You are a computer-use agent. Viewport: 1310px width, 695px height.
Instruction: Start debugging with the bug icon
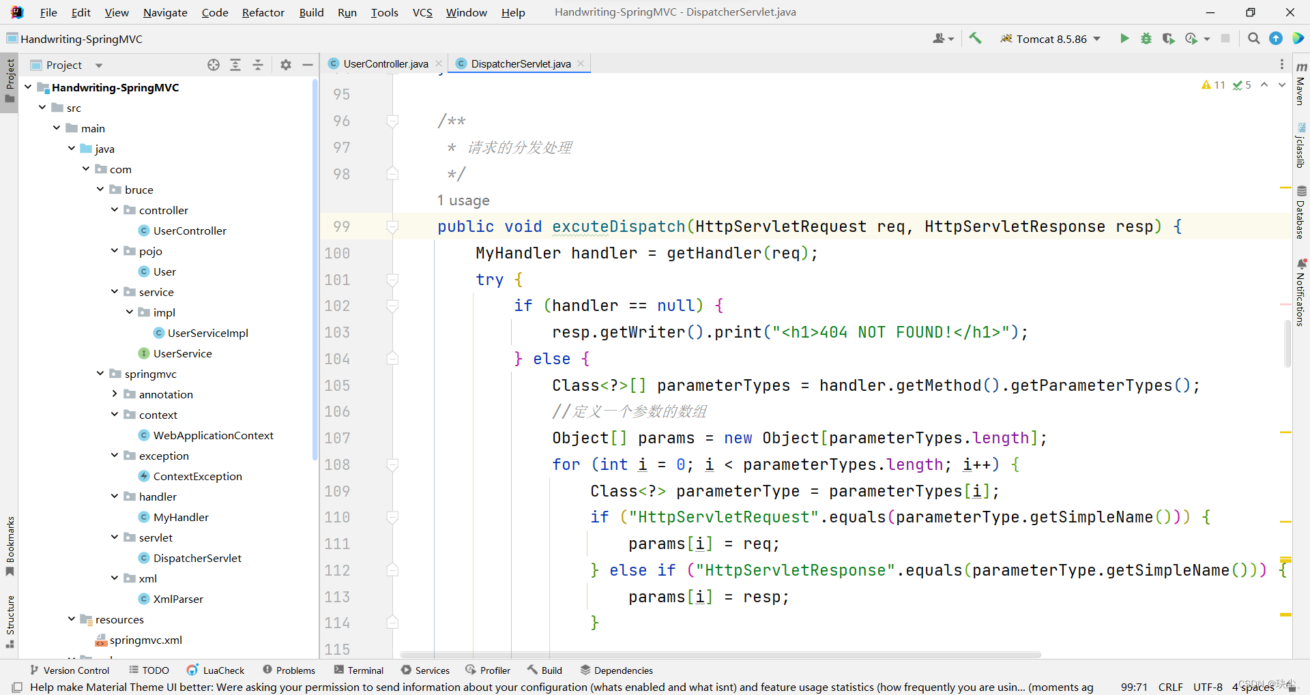coord(1146,39)
